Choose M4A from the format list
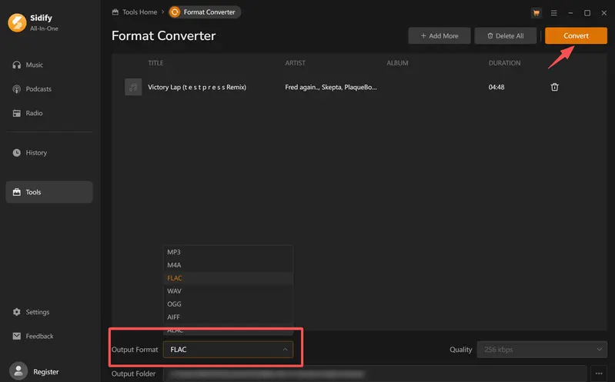Viewport: 615px width, 382px height. coord(228,265)
